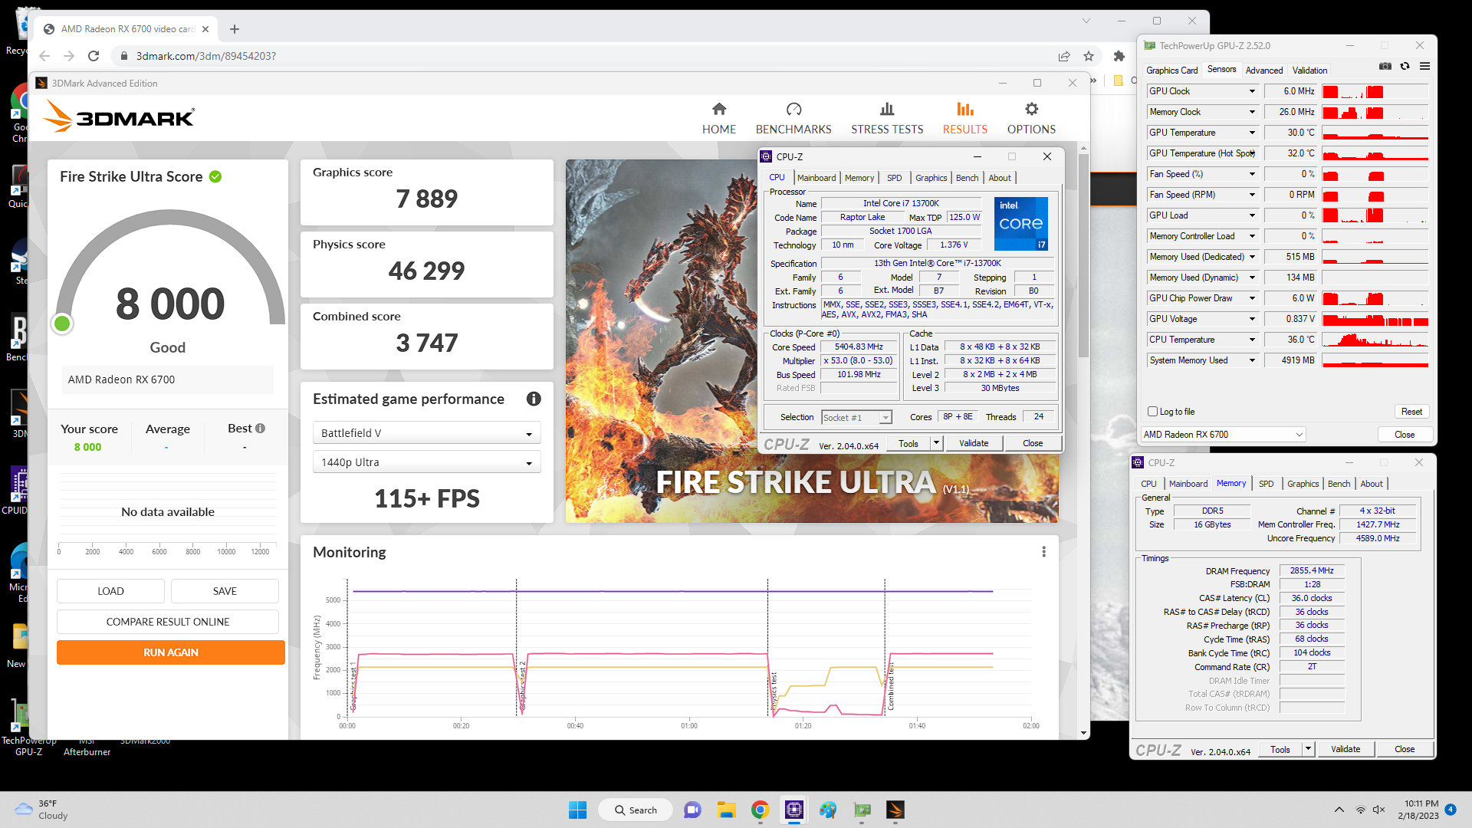Open SPD tab in lower CPU-Z window
The image size is (1472, 828).
1266,484
